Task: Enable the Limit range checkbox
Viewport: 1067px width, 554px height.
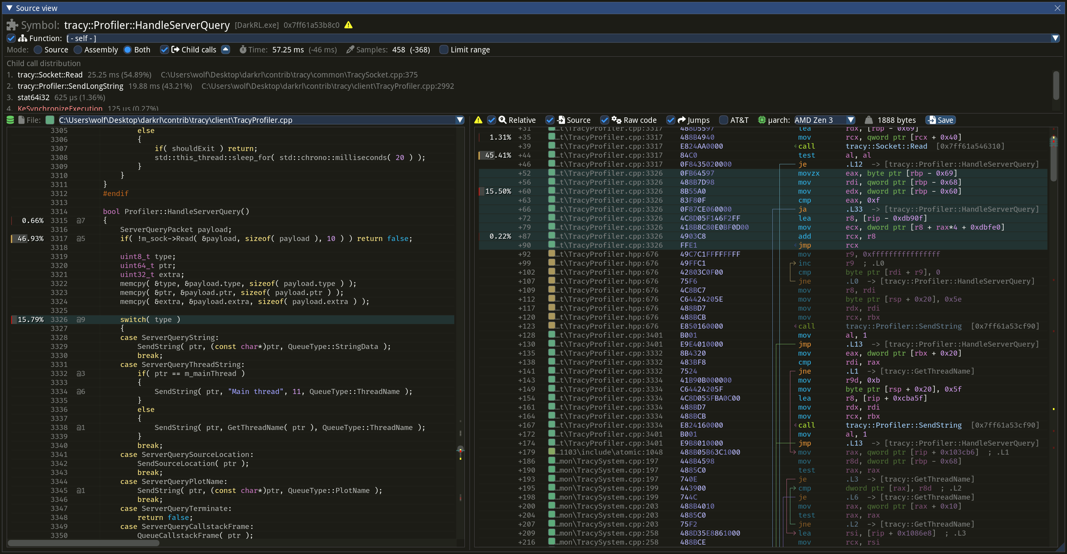Action: click(x=444, y=50)
